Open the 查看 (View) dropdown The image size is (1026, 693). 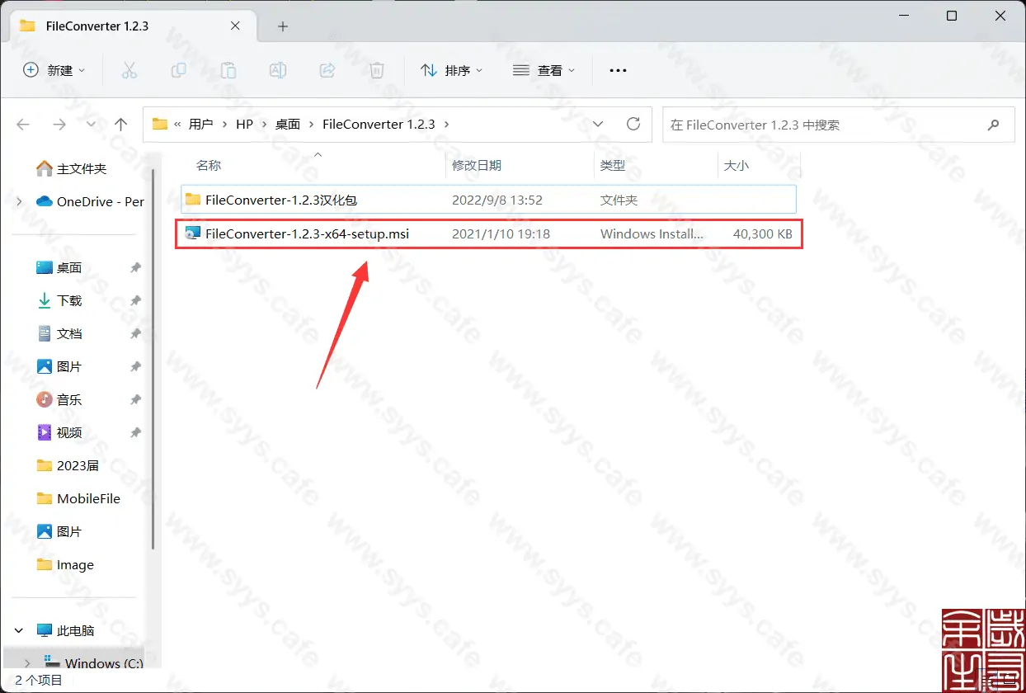[544, 70]
